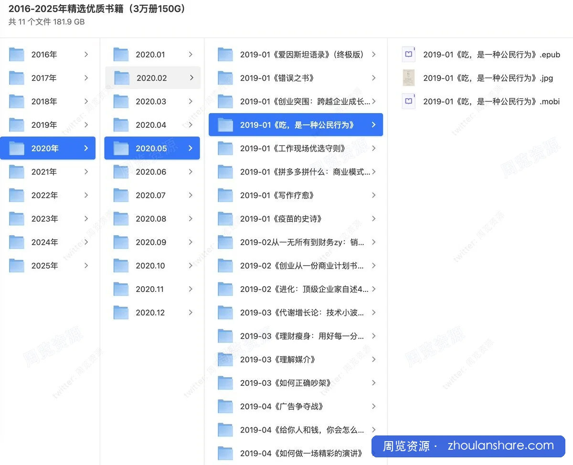Screen dimensions: 573x465
Task: Click folder icon of 《如何正确吵架》
Action: 225,383
